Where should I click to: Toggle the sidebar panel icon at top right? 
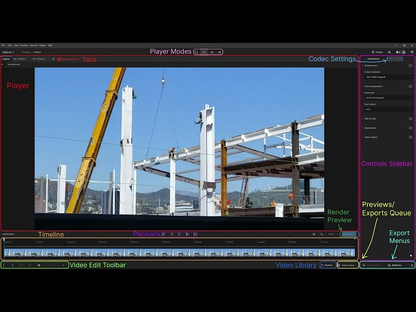tap(412, 52)
